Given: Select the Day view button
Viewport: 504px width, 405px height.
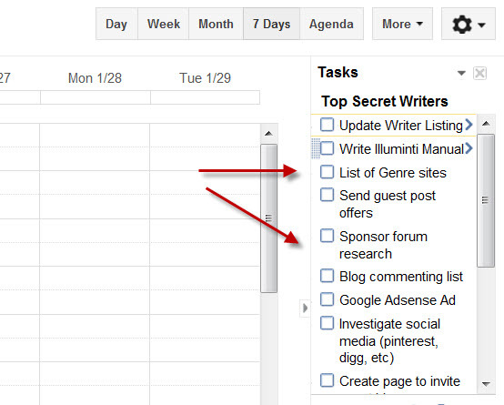Looking at the screenshot, I should coord(116,25).
